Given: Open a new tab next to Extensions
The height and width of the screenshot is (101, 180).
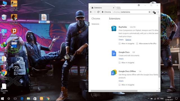Looking at the screenshot, I should [x=118, y=8].
